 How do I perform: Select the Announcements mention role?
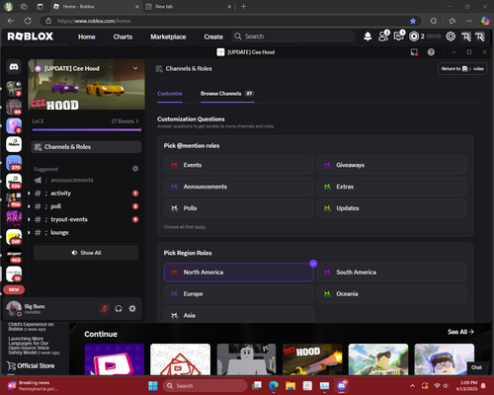239,187
